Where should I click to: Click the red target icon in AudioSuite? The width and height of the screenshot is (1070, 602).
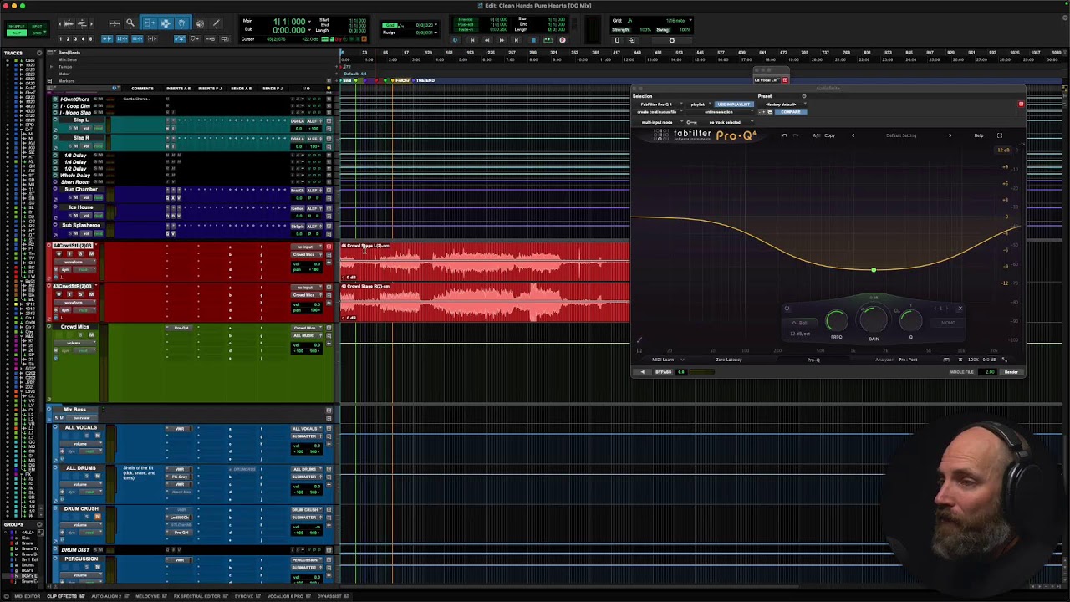(x=1021, y=105)
